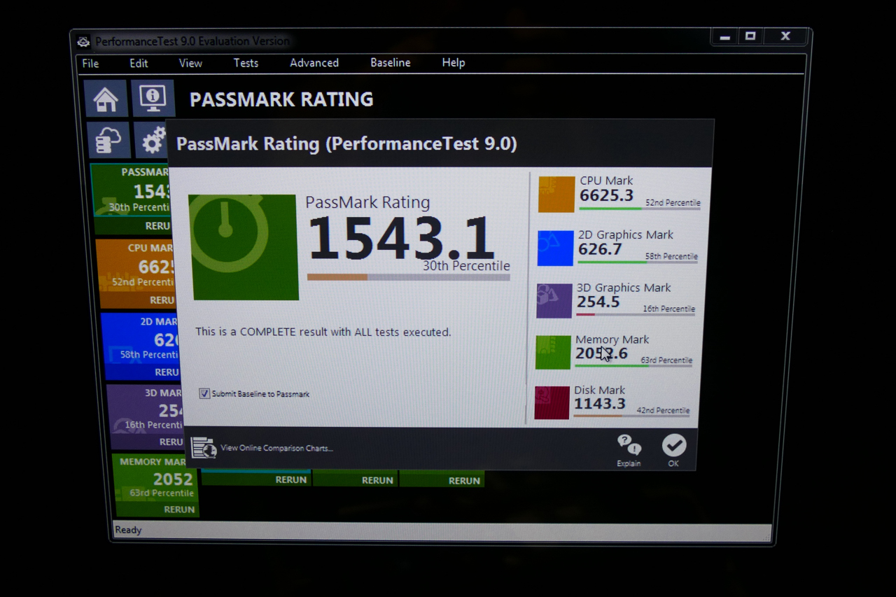Click the first RERUN button beneath the dialog
The height and width of the screenshot is (597, 896).
click(291, 479)
